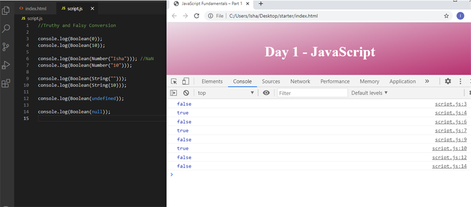Show the console sidebar
Screen dimensions: 471x207
click(x=173, y=93)
